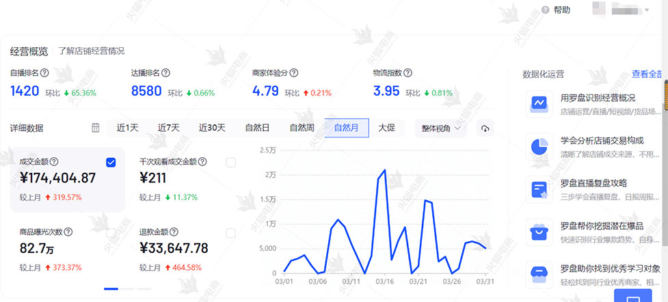Show info tooltip for 商品曝光次数

[x=68, y=232]
